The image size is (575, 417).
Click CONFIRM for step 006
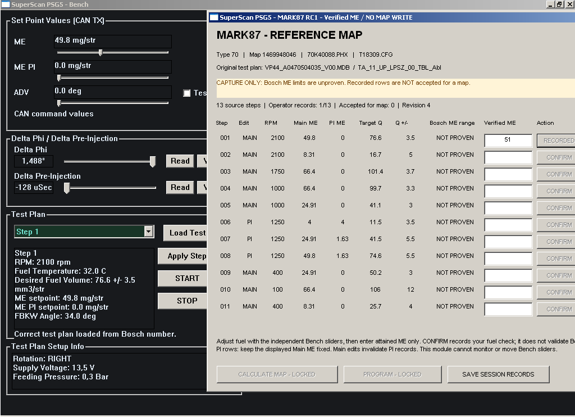pyautogui.click(x=556, y=225)
